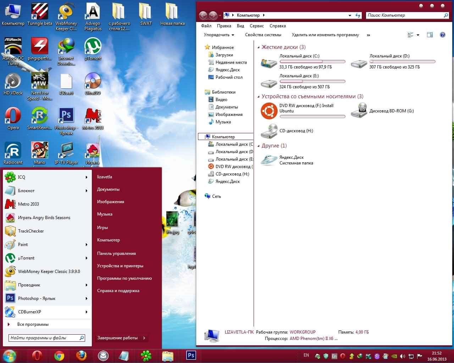Open Панель управления from the Start menu
This screenshot has width=454, height=363.
116,253
